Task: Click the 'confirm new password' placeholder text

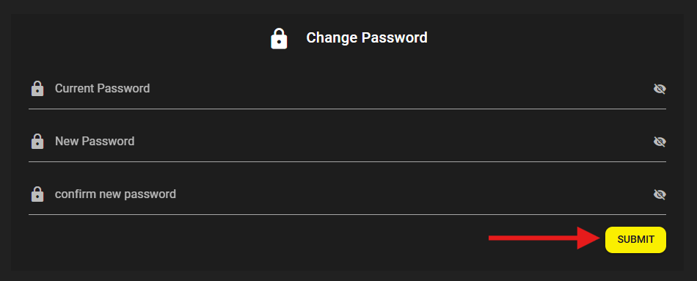Action: pyautogui.click(x=115, y=194)
